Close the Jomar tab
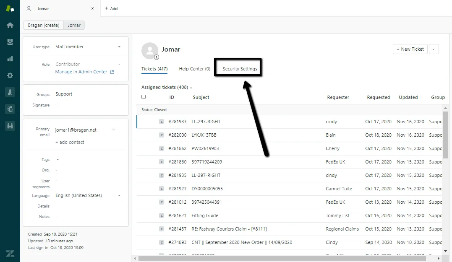 pyautogui.click(x=92, y=8)
